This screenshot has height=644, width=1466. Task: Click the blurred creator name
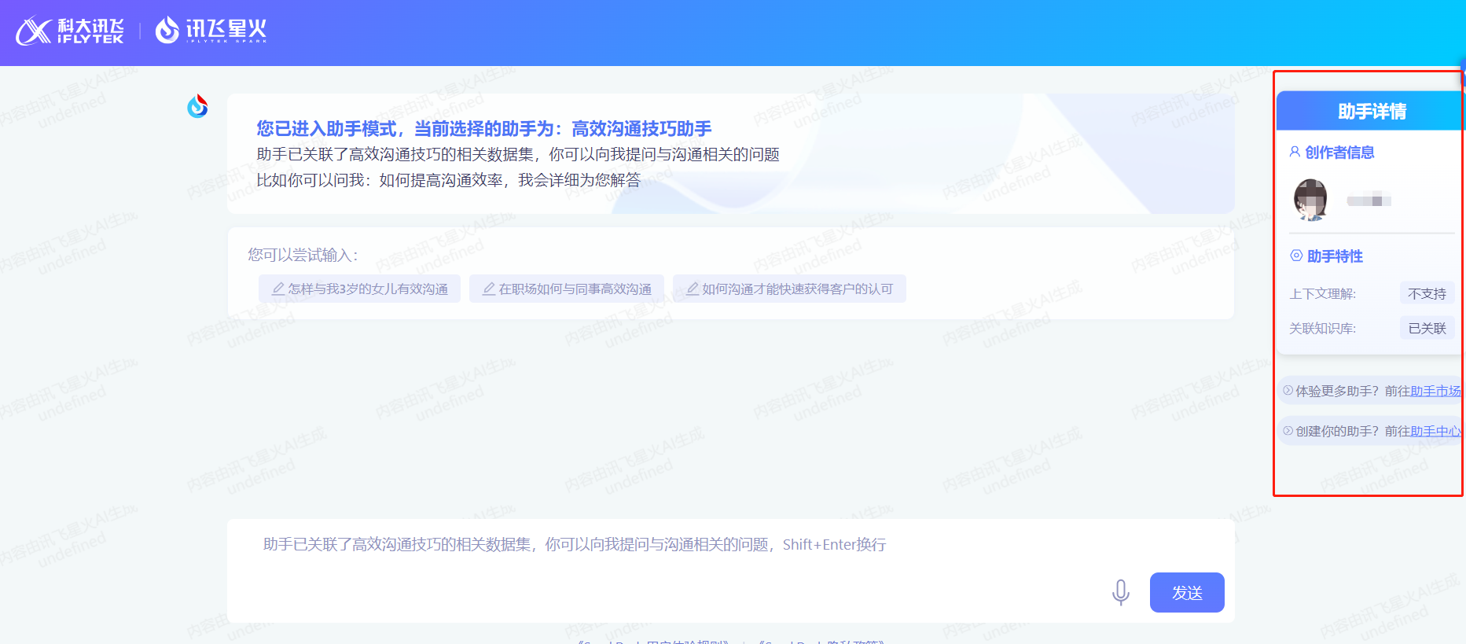(x=1369, y=201)
